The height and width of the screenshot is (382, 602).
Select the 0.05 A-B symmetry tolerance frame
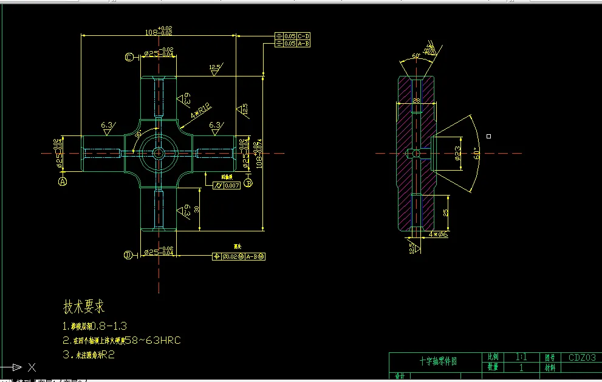point(293,44)
